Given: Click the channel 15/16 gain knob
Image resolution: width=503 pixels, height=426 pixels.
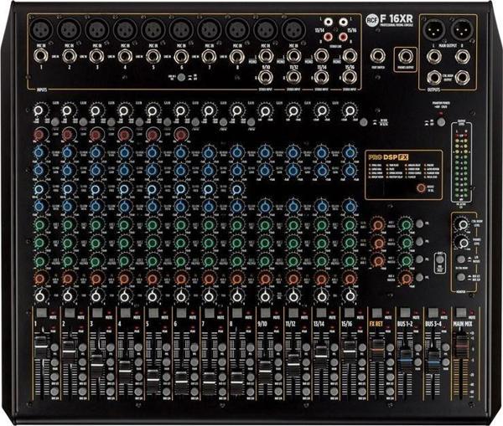Looking at the screenshot, I should click(x=350, y=110).
